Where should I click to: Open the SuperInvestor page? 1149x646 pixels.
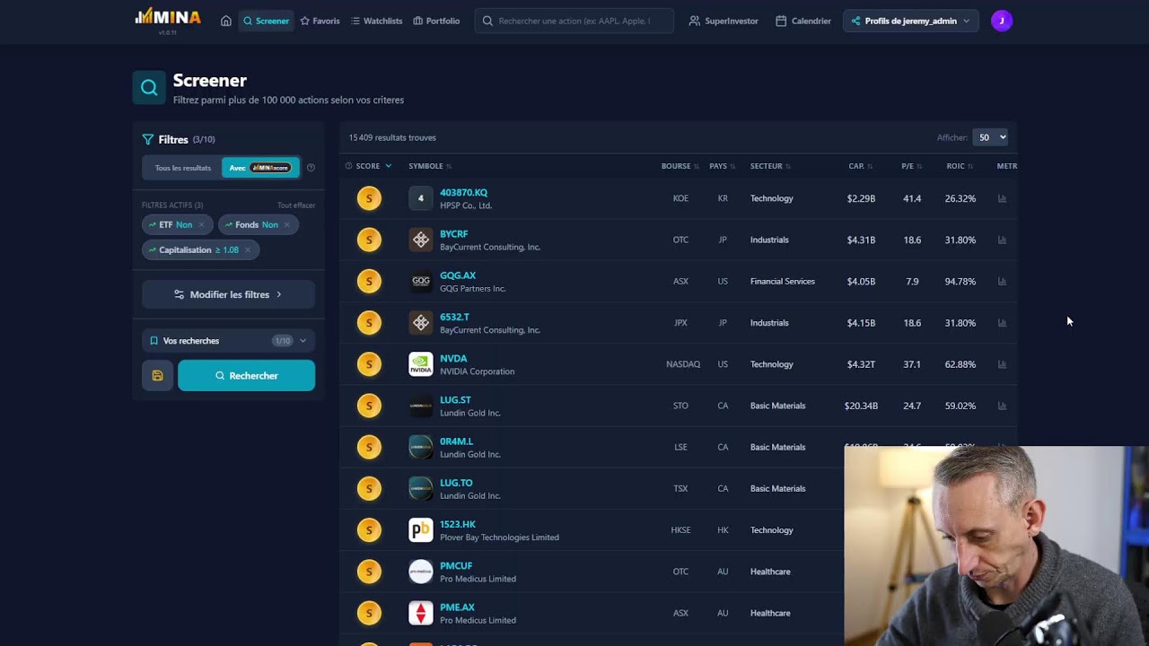(x=724, y=21)
